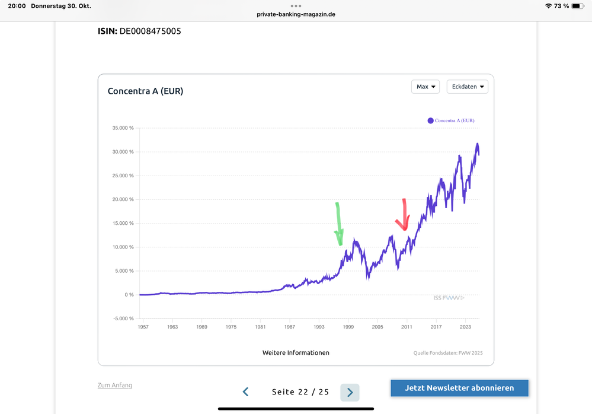Tap the battery icon in status bar

(x=578, y=6)
